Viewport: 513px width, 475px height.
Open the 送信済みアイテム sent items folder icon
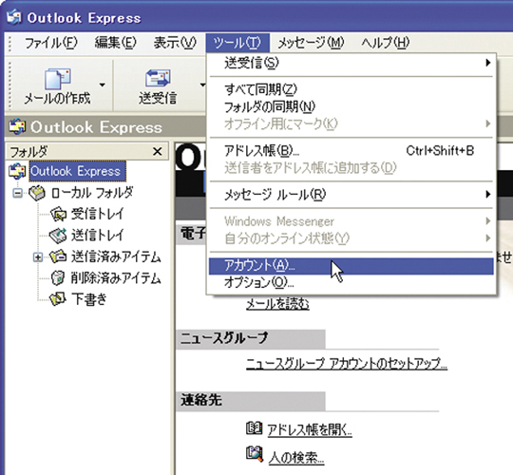58,256
